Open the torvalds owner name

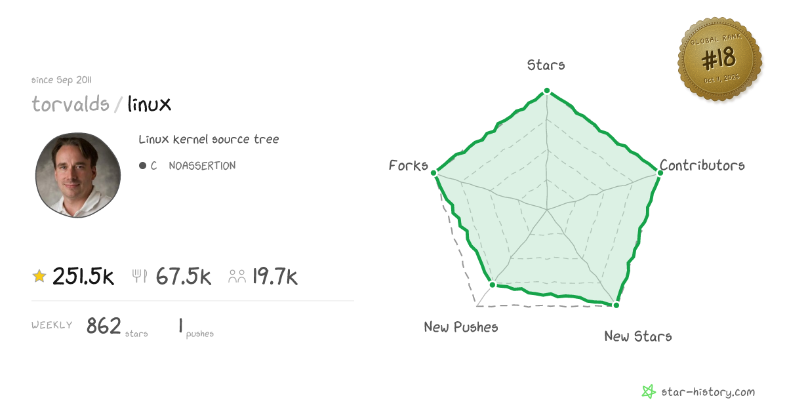coord(71,104)
